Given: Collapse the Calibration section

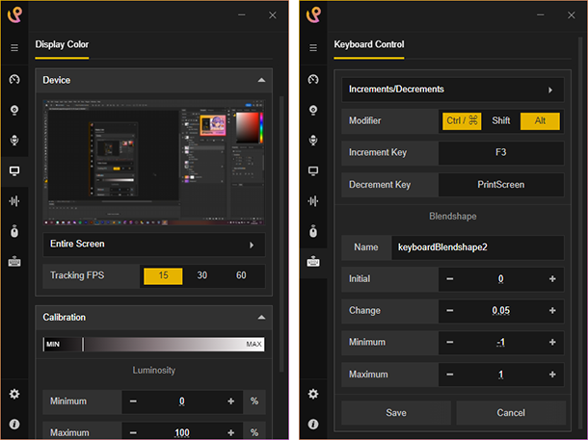Looking at the screenshot, I should (260, 317).
